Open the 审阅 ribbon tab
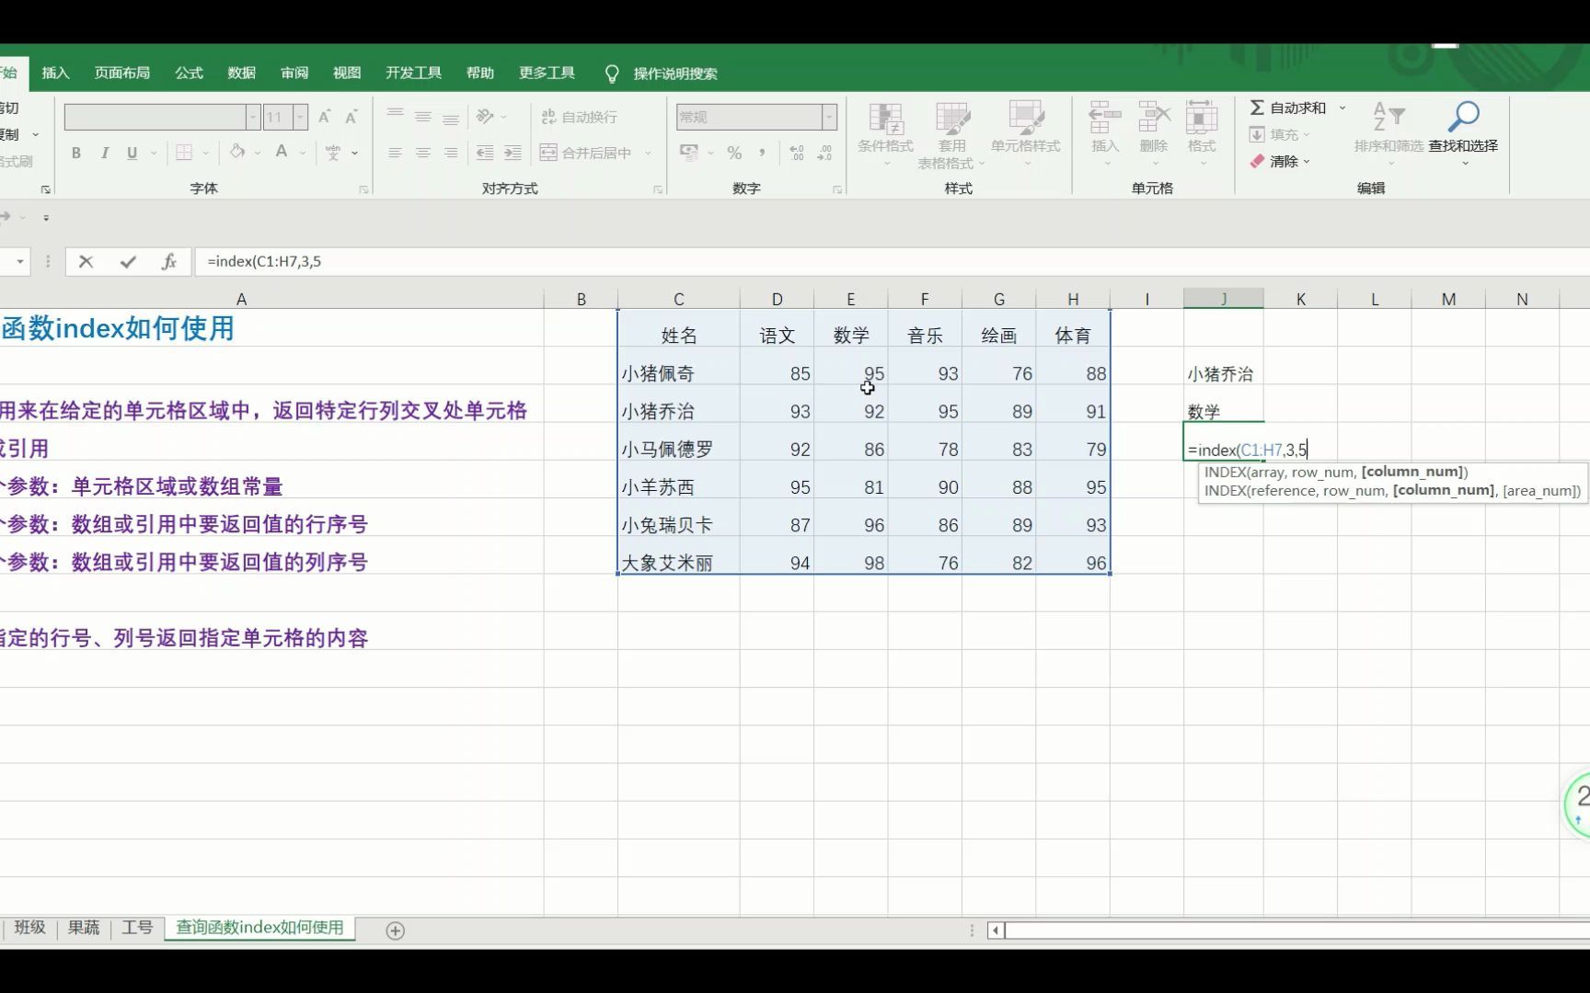 pos(294,73)
